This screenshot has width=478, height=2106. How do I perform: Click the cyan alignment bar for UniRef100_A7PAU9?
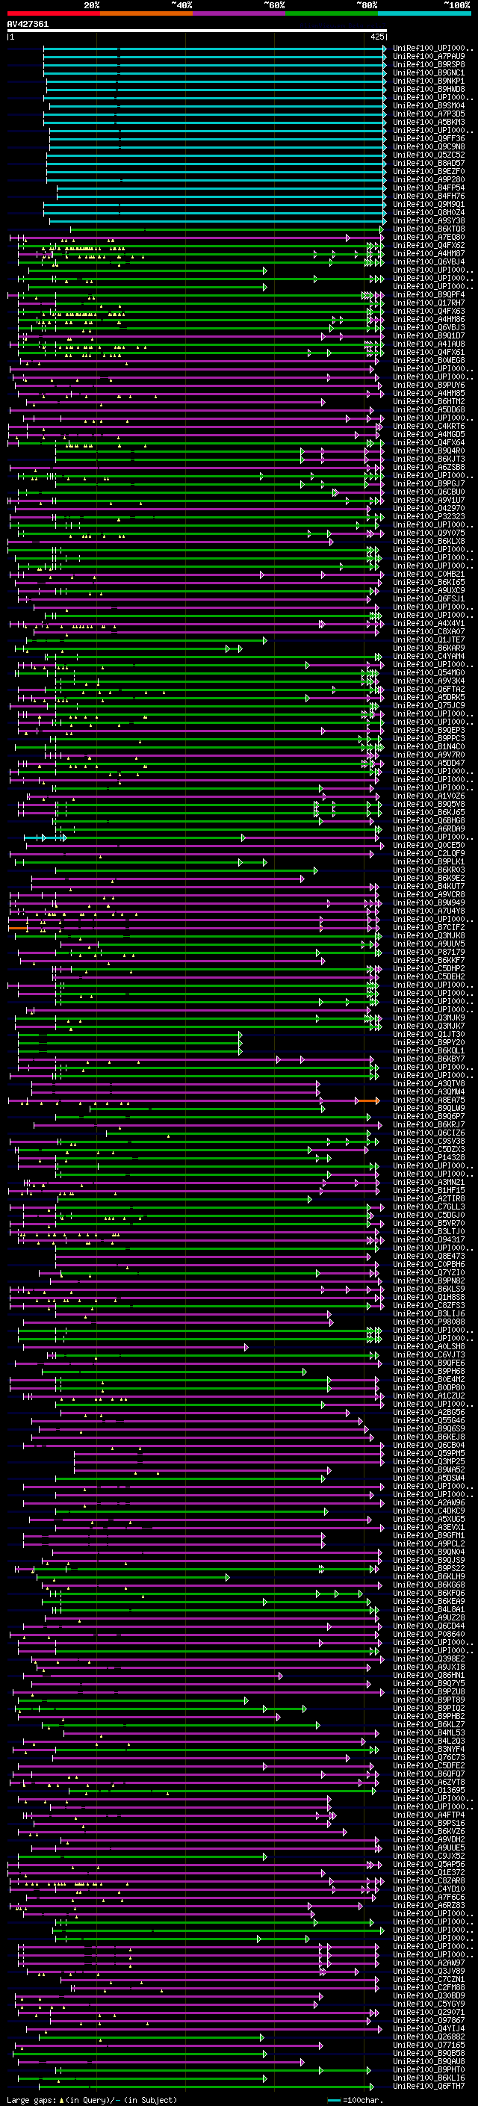click(x=214, y=58)
